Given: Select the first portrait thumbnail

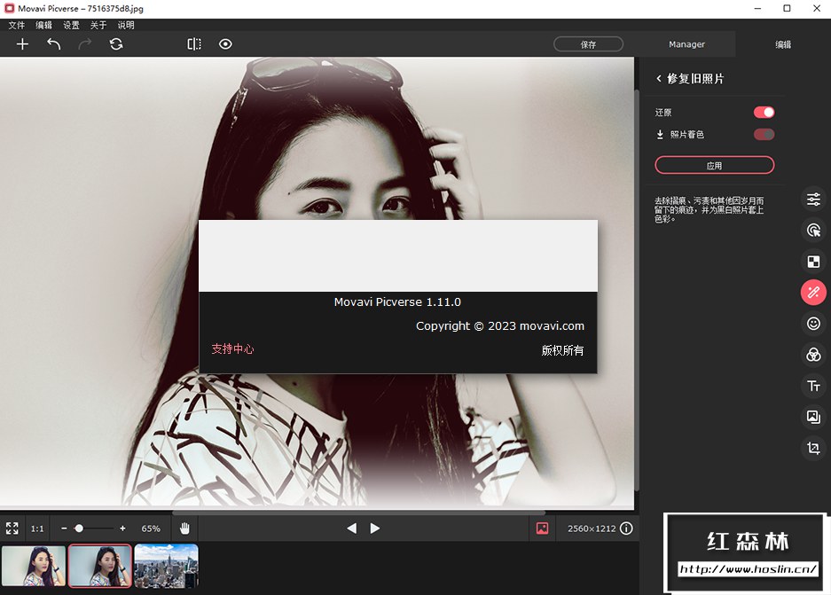Looking at the screenshot, I should click(x=34, y=566).
